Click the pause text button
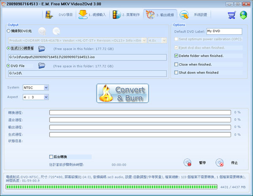The height and width of the screenshot is (196, 253). tap(202, 163)
